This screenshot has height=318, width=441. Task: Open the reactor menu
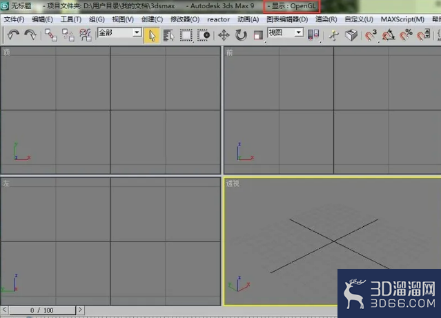pos(218,19)
